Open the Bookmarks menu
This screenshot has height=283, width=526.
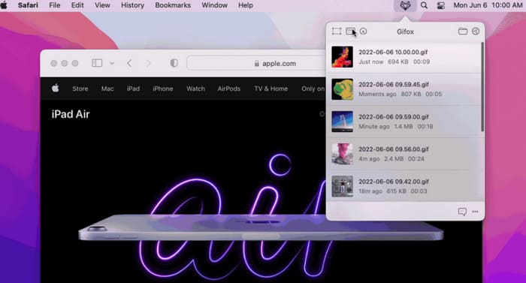[x=173, y=5]
